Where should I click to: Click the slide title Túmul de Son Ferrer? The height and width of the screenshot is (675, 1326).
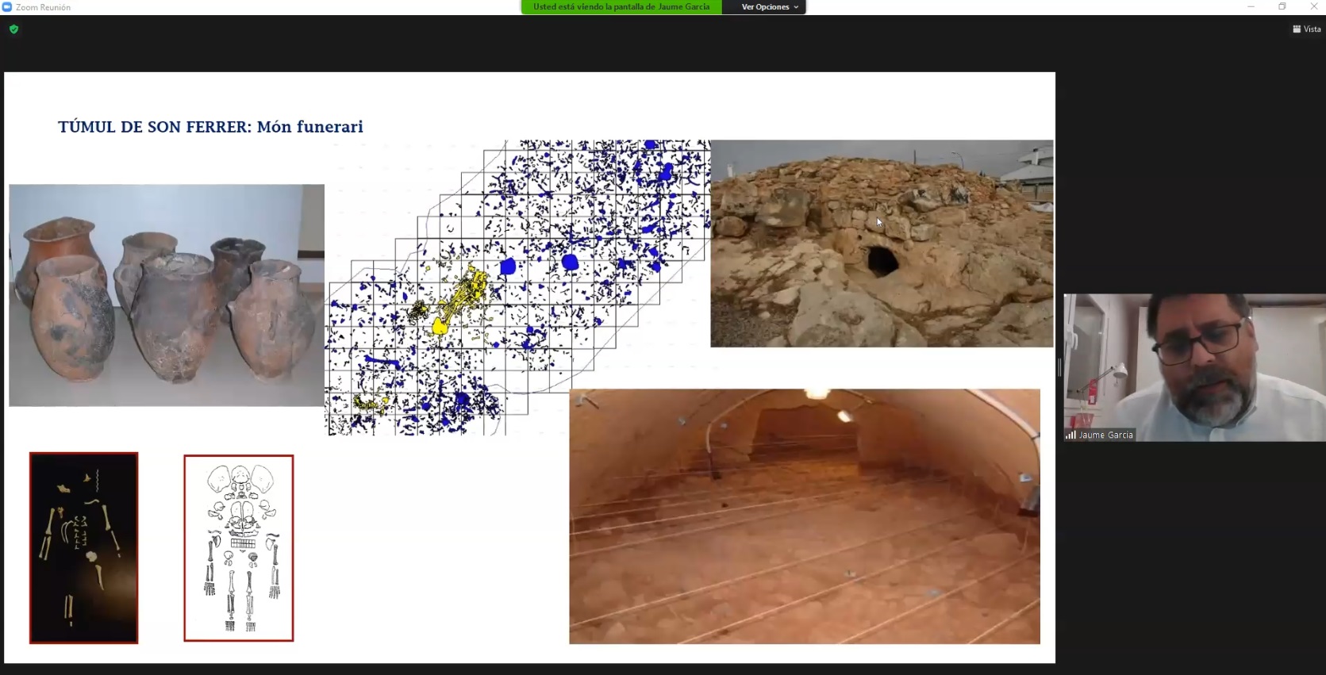210,127
